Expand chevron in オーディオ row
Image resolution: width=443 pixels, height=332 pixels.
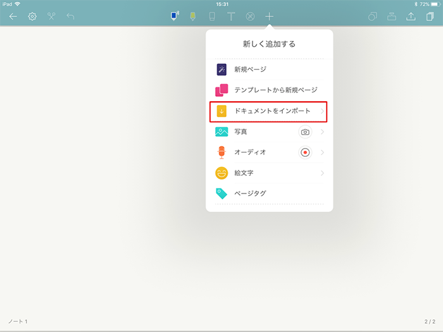(322, 152)
